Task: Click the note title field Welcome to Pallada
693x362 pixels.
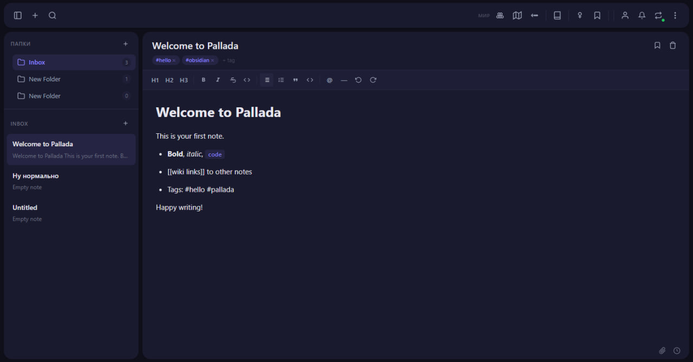Action: click(195, 46)
